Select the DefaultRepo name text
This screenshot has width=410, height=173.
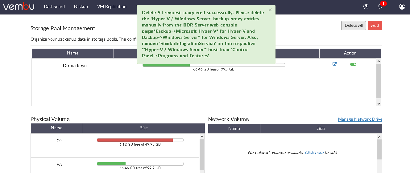pos(75,66)
